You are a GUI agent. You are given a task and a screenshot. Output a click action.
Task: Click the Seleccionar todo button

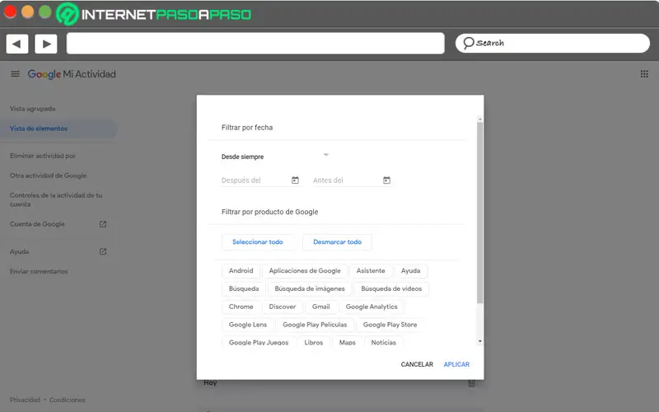point(258,242)
